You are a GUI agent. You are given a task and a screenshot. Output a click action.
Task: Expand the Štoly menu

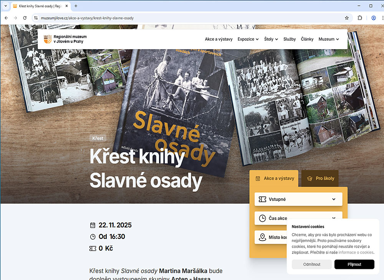(271, 39)
